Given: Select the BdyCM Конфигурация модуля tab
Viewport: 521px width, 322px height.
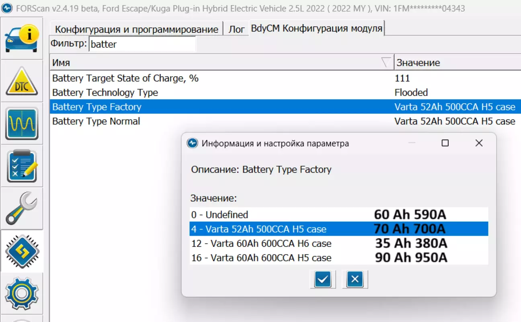Looking at the screenshot, I should click(316, 29).
